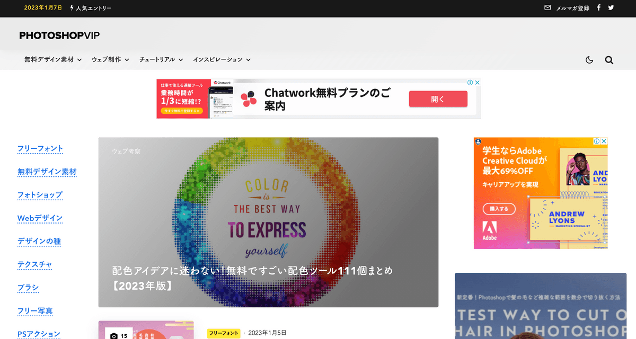Expand the ウェブ制作 dropdown menu
The image size is (636, 339).
click(110, 60)
